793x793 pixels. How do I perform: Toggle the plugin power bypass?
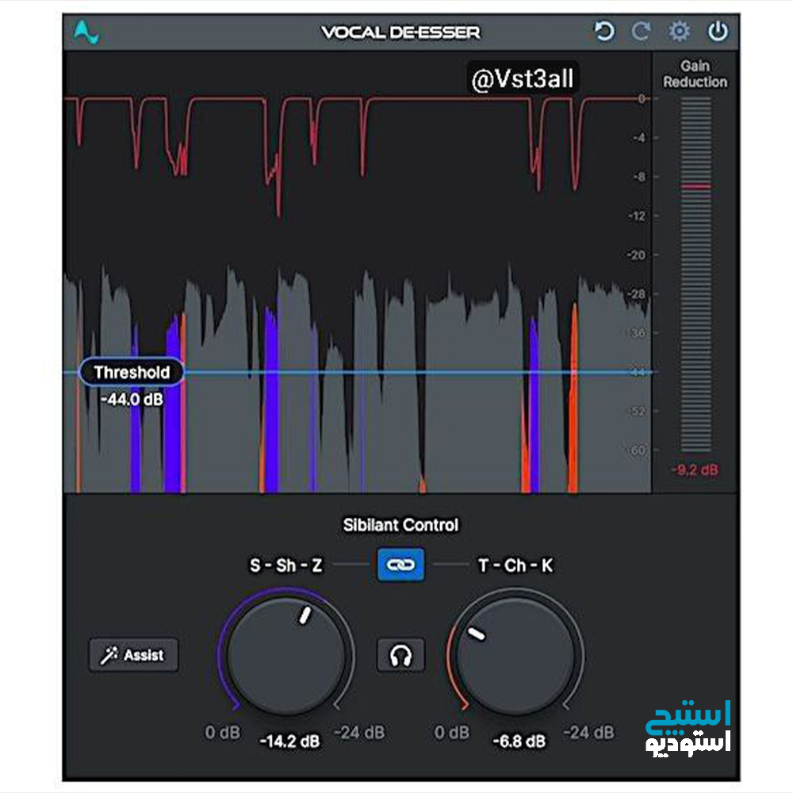coord(718,32)
